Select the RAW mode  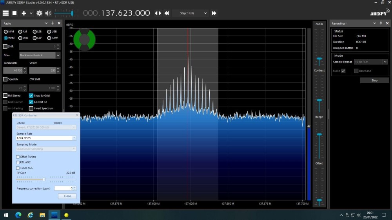[x=49, y=38]
